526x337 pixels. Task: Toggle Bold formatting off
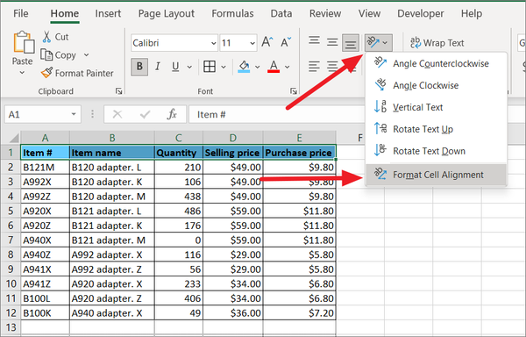click(139, 67)
